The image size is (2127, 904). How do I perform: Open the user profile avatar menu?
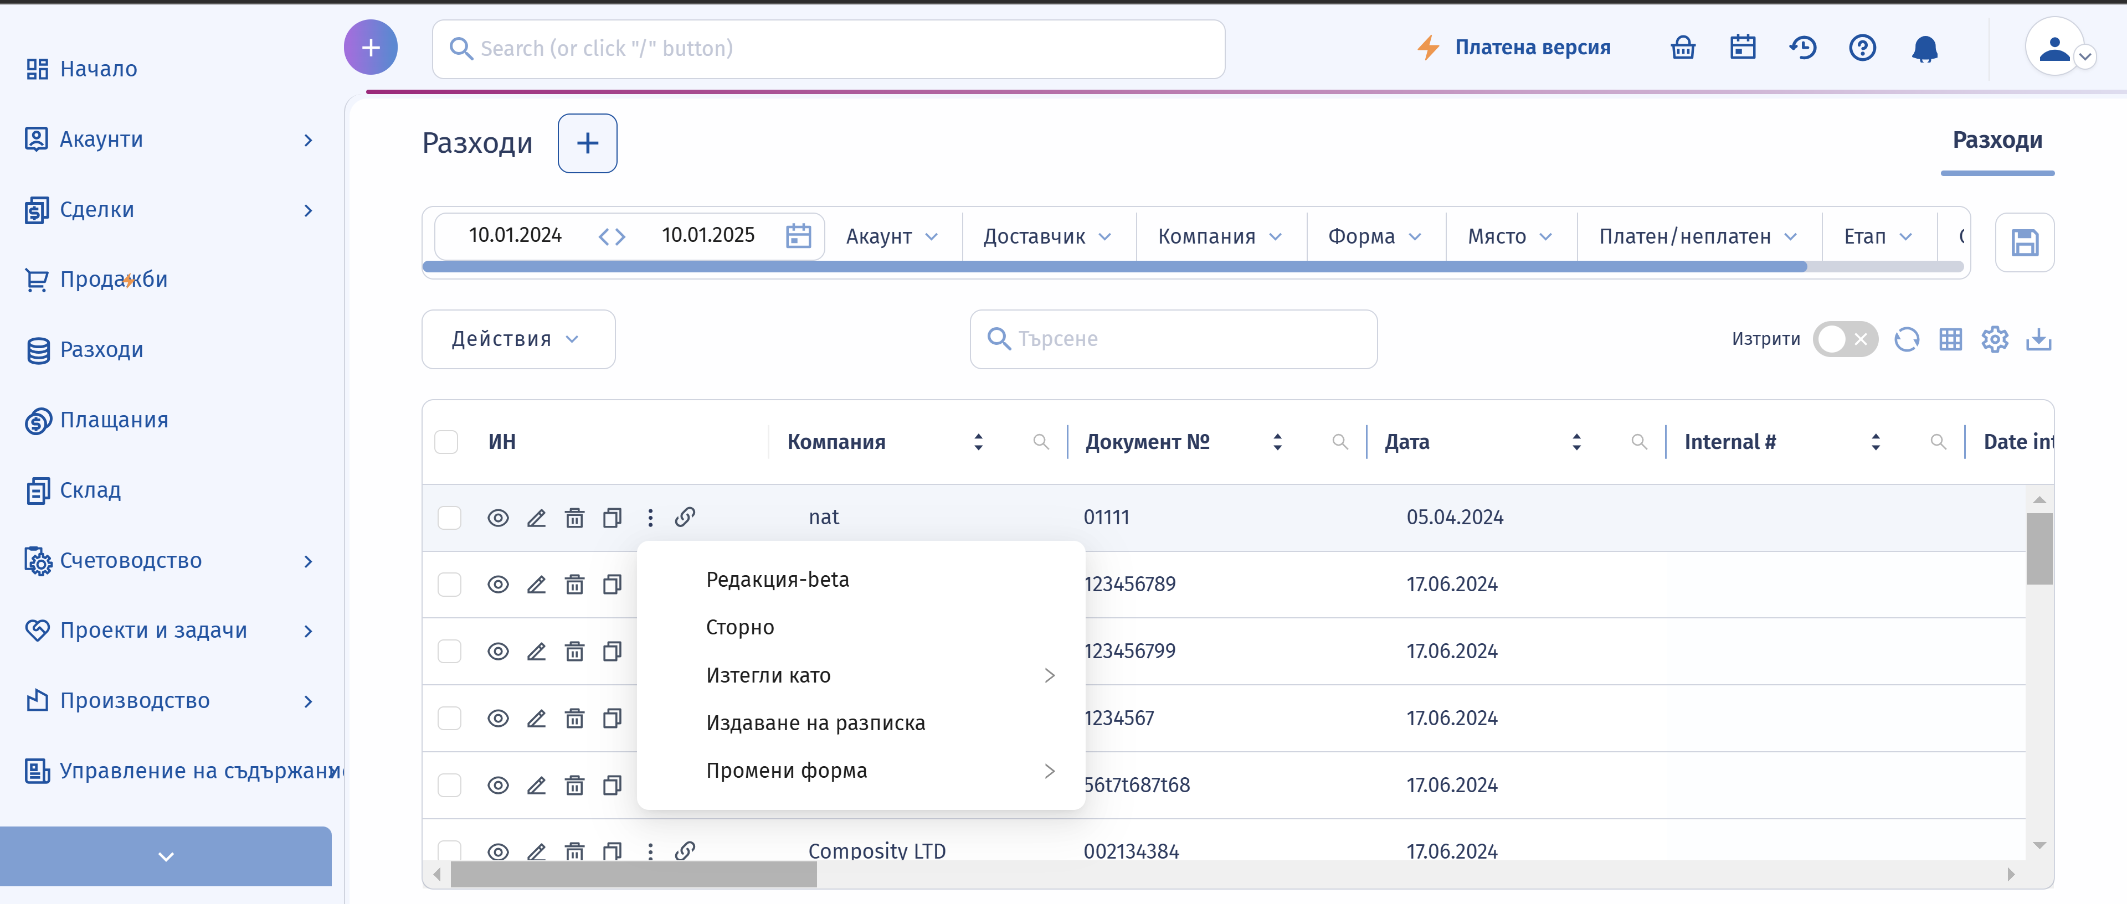pos(2055,48)
